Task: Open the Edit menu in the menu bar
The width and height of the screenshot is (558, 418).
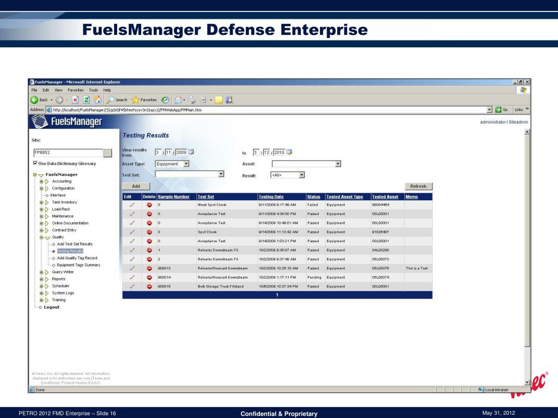Action: [x=46, y=90]
